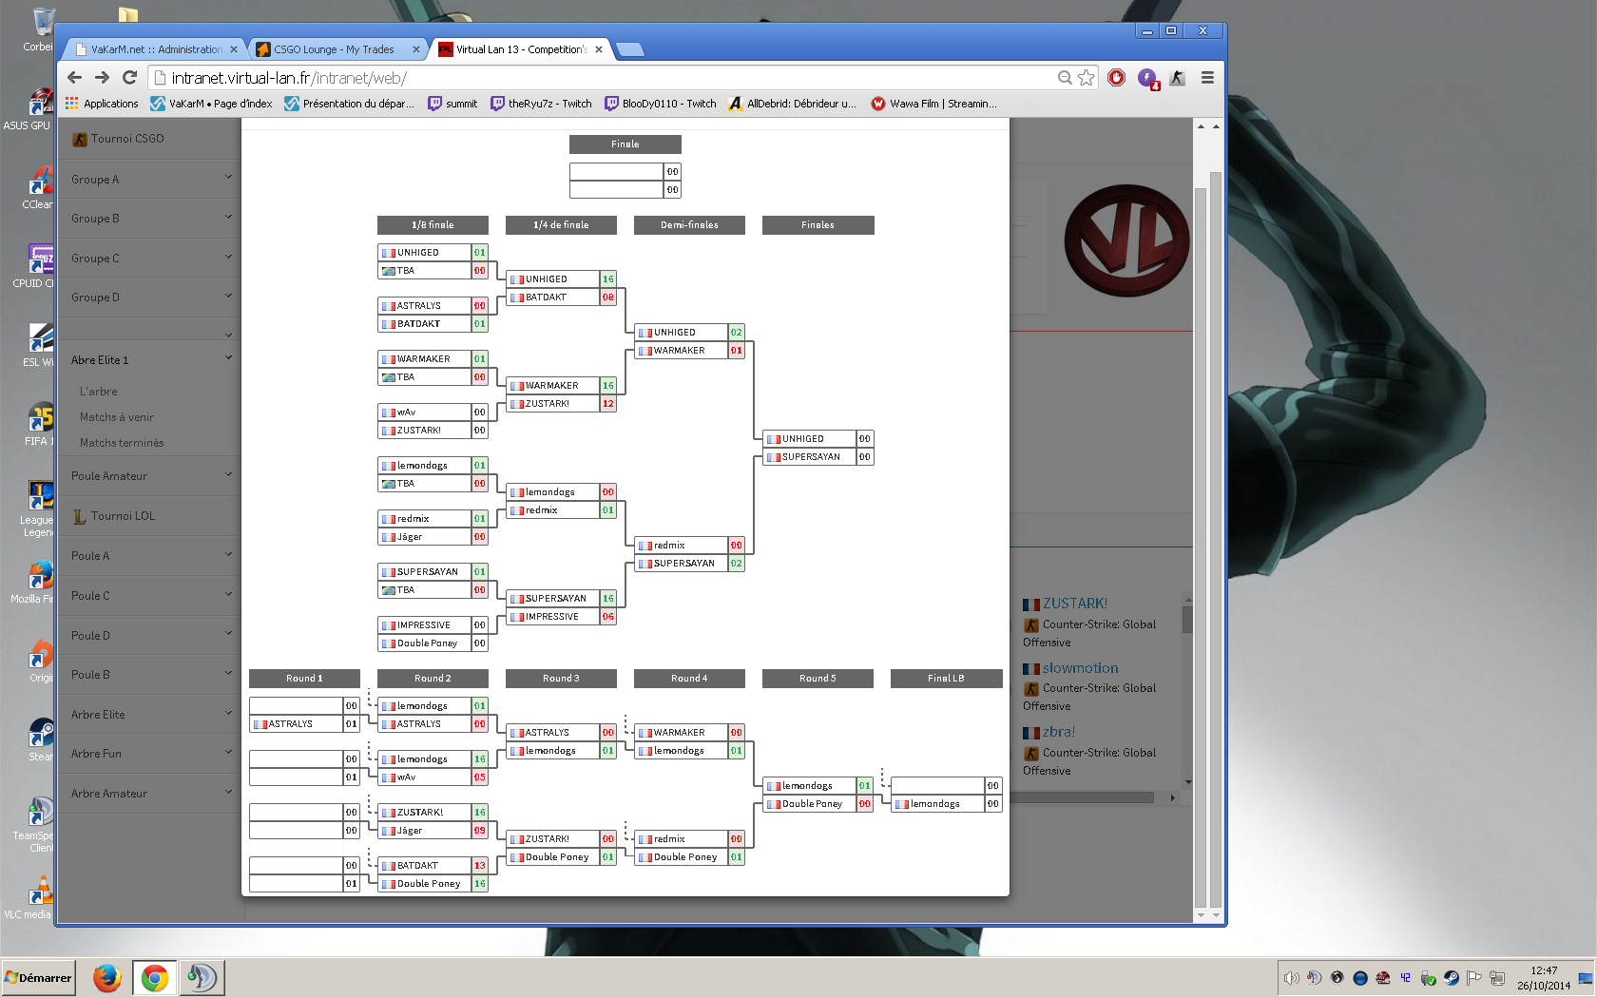Open AllDebrid Débrideur bookmark

[x=792, y=104]
